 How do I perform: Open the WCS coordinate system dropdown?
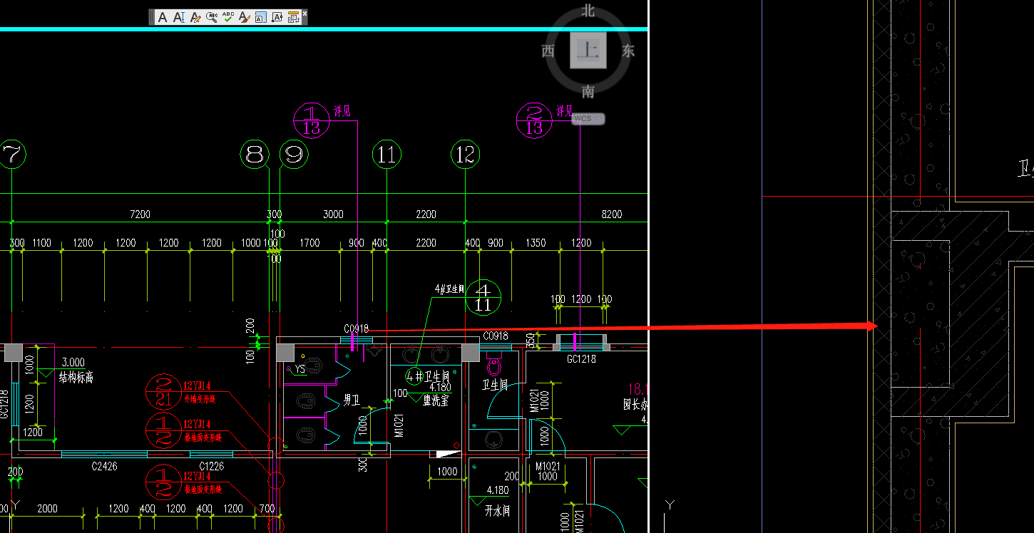coord(588,119)
